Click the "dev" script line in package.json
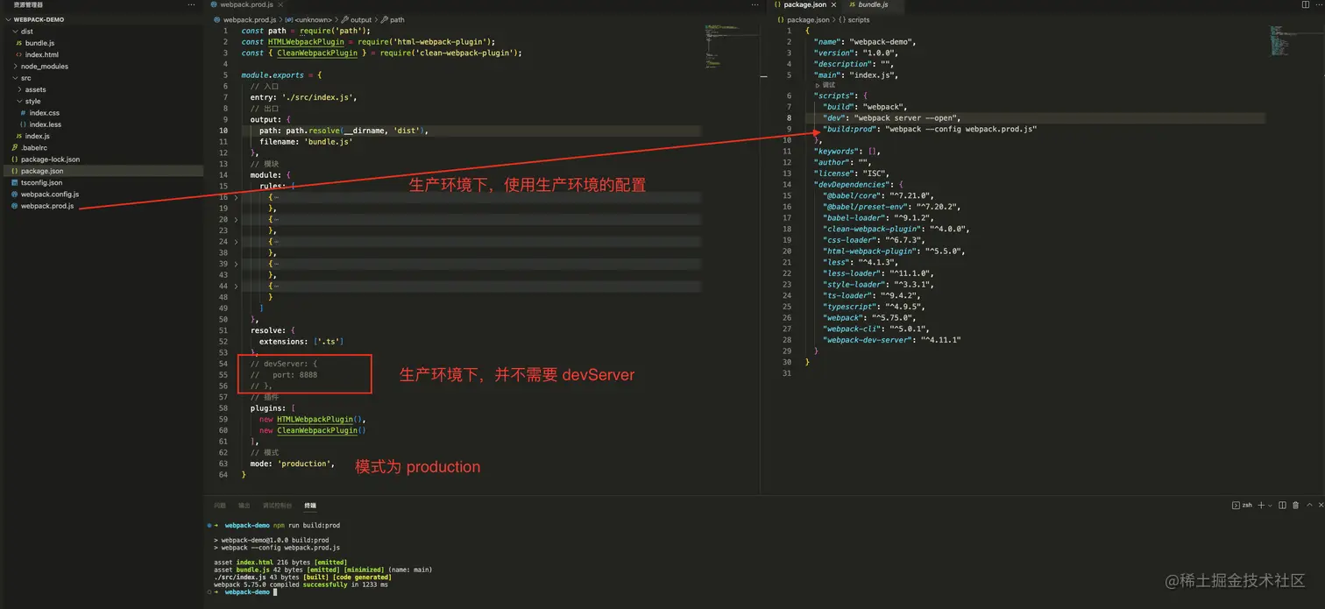Screen dimensions: 1325x609 point(891,118)
